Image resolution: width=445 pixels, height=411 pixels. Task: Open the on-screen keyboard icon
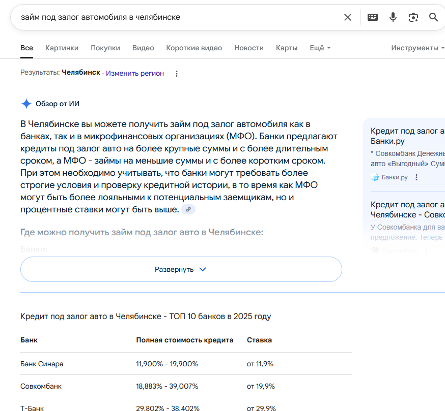372,17
